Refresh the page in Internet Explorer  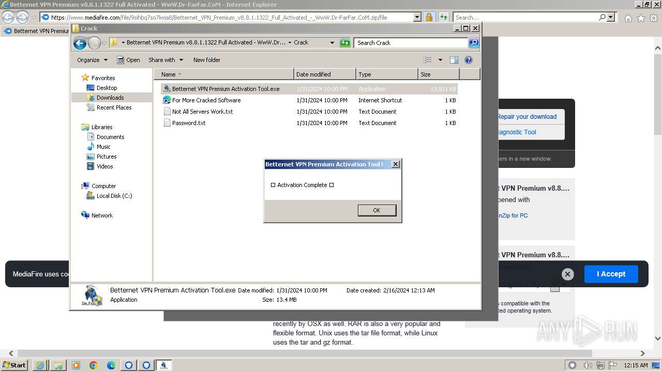click(443, 17)
